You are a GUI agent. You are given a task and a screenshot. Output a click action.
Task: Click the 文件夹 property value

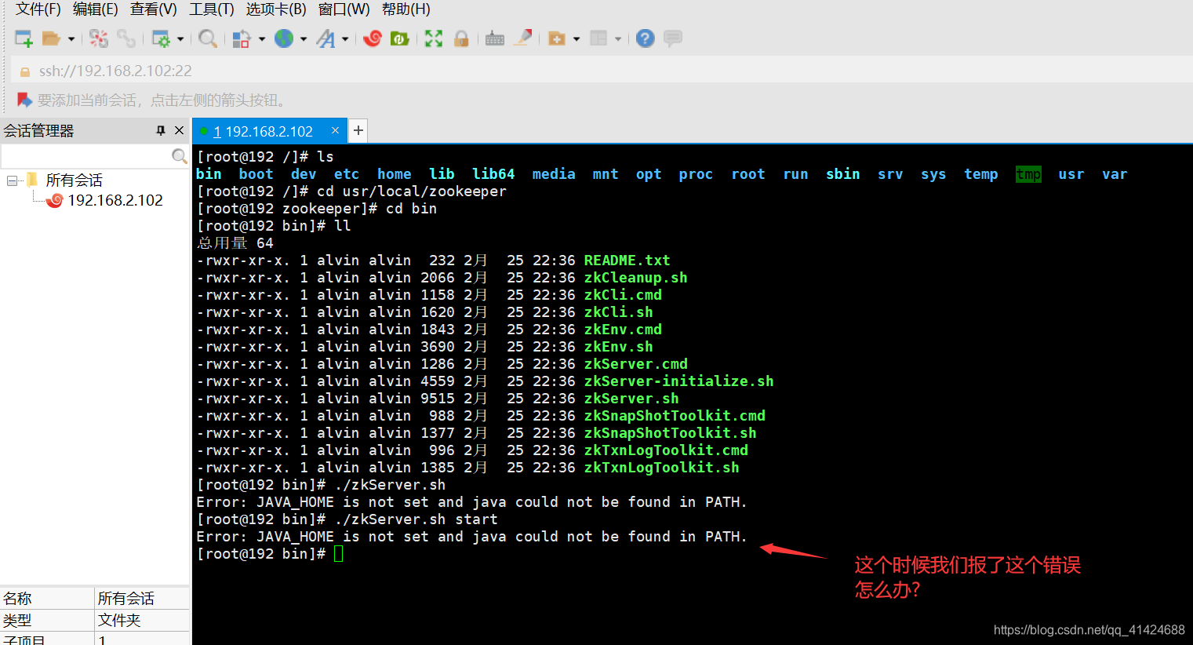(119, 620)
